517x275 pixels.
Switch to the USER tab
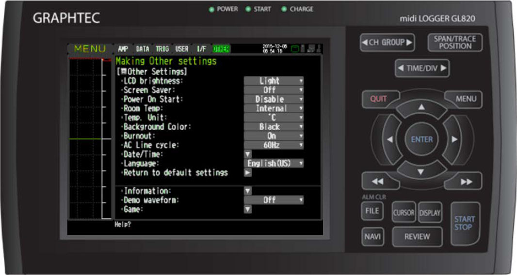point(182,49)
